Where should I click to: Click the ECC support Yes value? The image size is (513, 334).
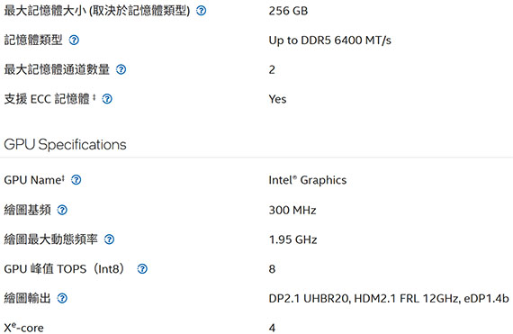point(277,99)
